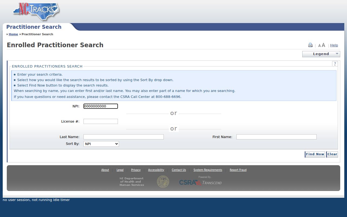The width and height of the screenshot is (347, 217).
Task: Click the "Enrolled Practitioner Search" heading
Action: coord(55,45)
